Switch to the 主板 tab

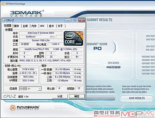tap(25, 26)
